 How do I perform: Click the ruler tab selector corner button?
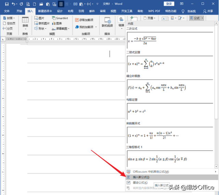(x=3, y=39)
